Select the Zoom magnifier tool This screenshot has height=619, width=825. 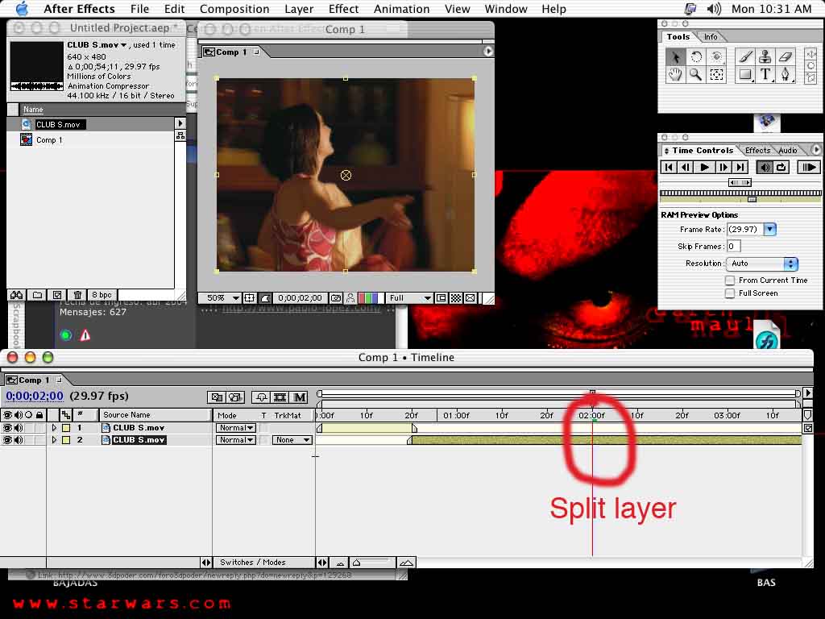(x=696, y=75)
